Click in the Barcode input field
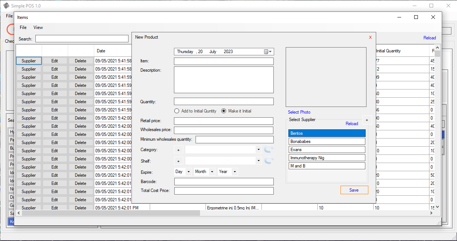The height and width of the screenshot is (241, 457). pos(224,182)
